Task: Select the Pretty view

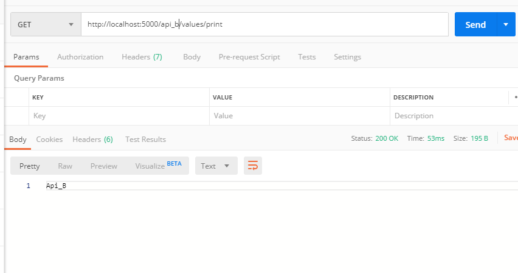Action: pos(29,166)
